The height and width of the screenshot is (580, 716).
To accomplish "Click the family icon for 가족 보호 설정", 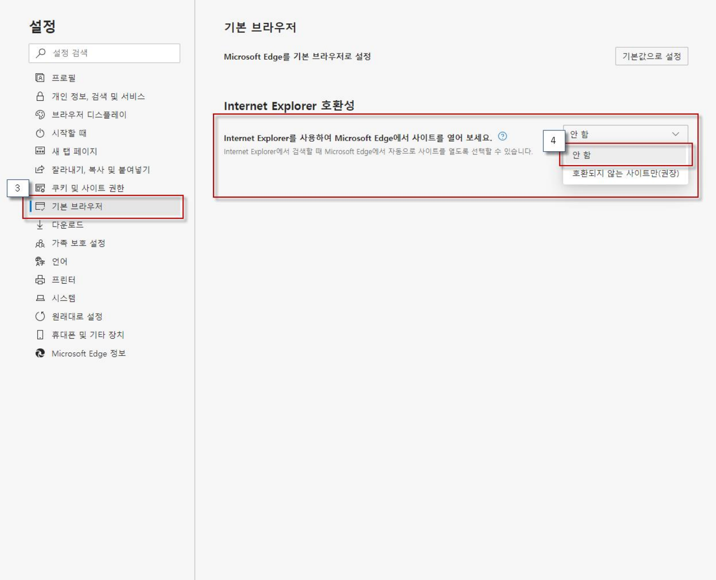I will pyautogui.click(x=40, y=243).
